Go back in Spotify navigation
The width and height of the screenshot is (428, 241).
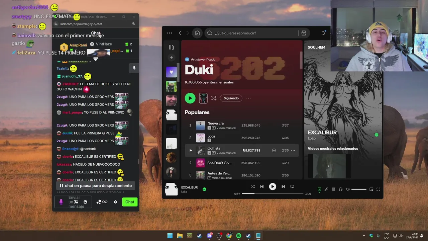tap(180, 33)
